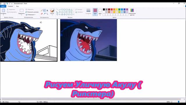Choose the straight line shape
The width and height of the screenshot is (186, 105).
click(x=58, y=10)
